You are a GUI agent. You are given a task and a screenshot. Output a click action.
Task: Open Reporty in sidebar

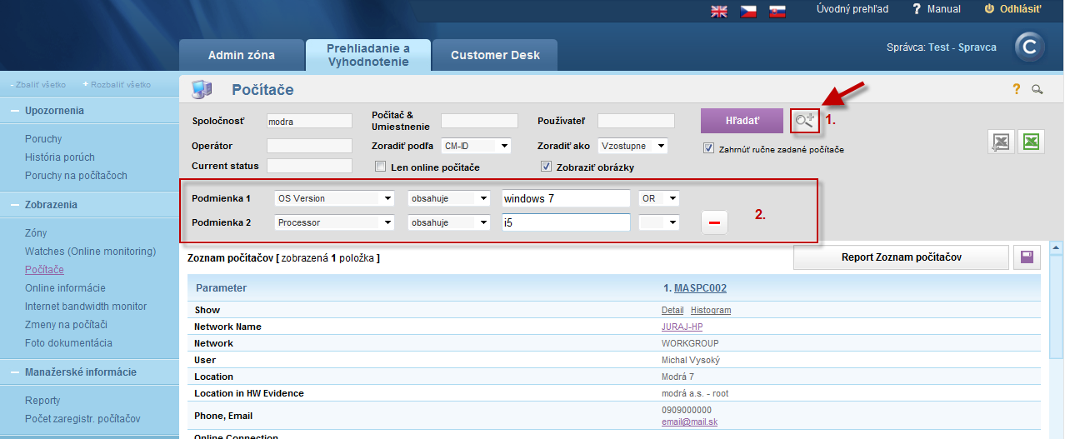click(42, 401)
